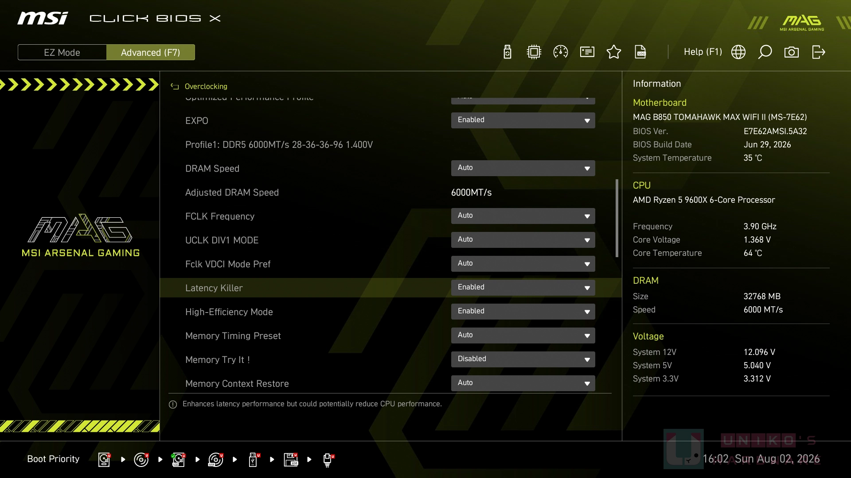Switch to EZ Mode

click(62, 52)
